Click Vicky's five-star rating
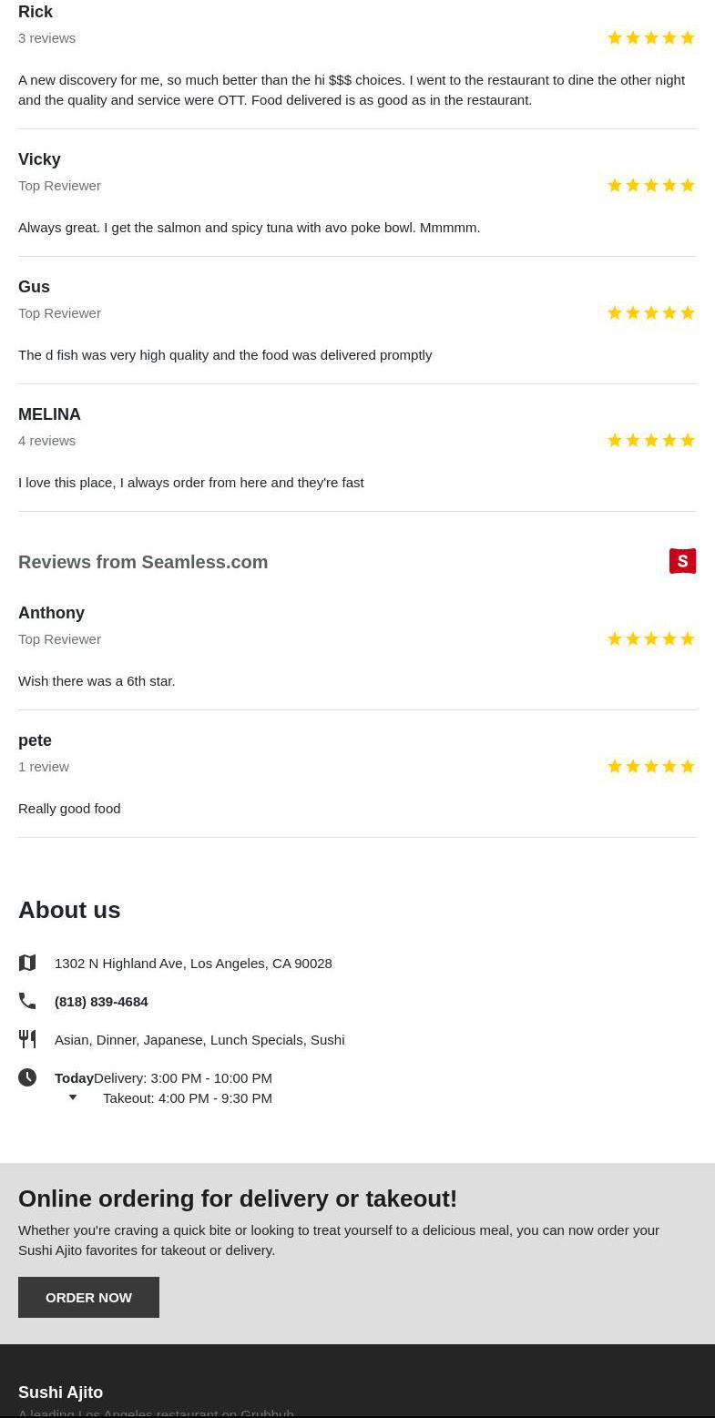Image resolution: width=715 pixels, height=1418 pixels. click(650, 185)
